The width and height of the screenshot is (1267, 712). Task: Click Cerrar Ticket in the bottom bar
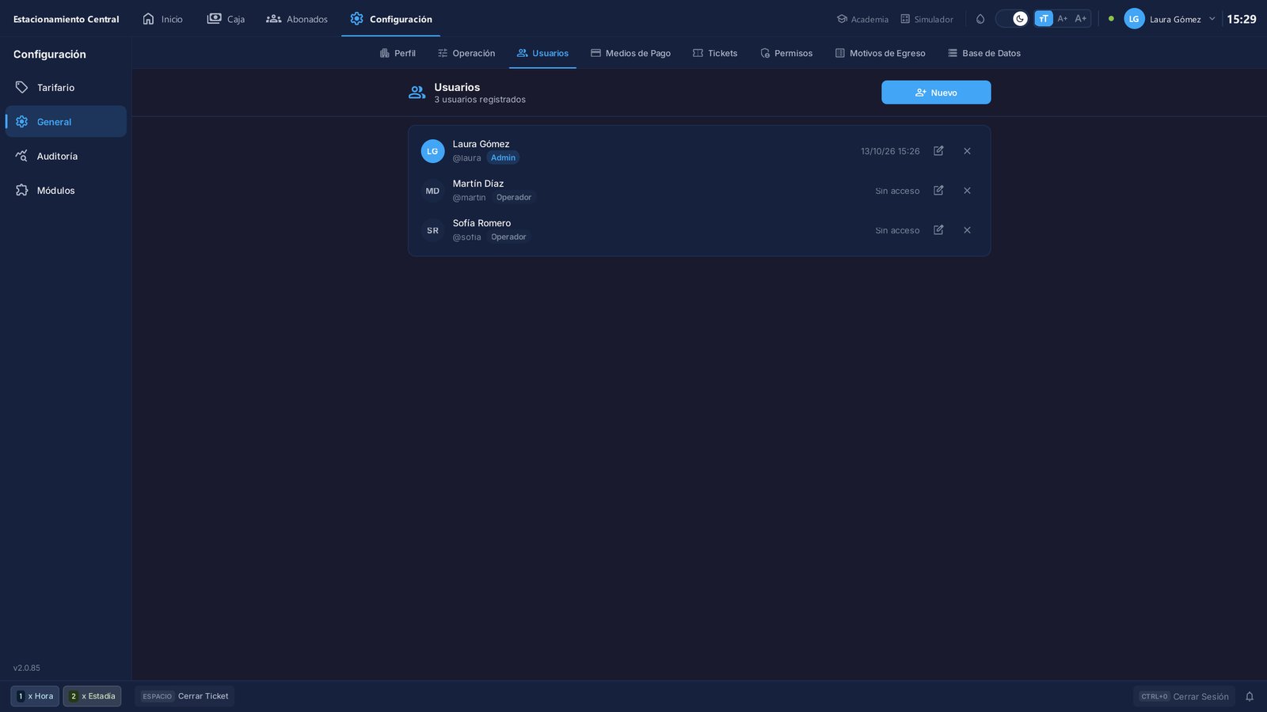pyautogui.click(x=185, y=696)
